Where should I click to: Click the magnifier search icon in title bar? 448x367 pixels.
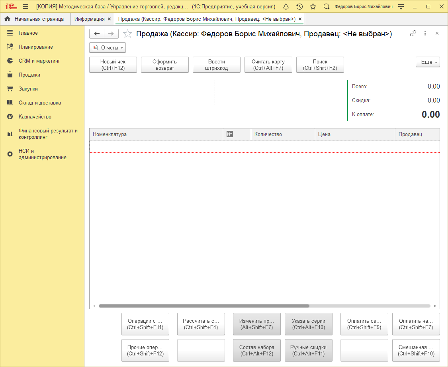(327, 7)
